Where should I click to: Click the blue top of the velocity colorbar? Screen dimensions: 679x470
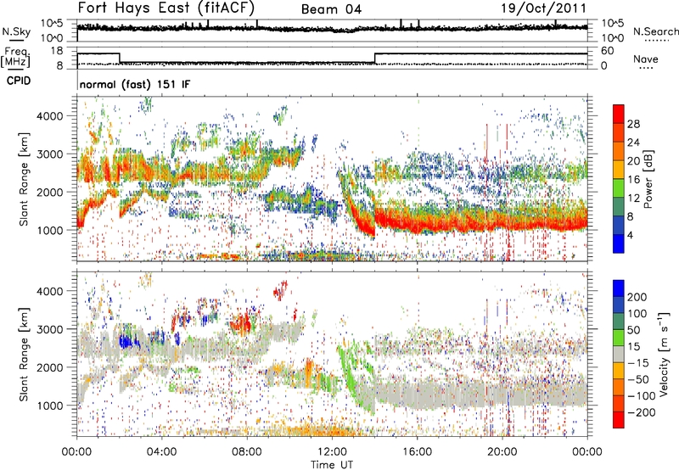pyautogui.click(x=619, y=288)
